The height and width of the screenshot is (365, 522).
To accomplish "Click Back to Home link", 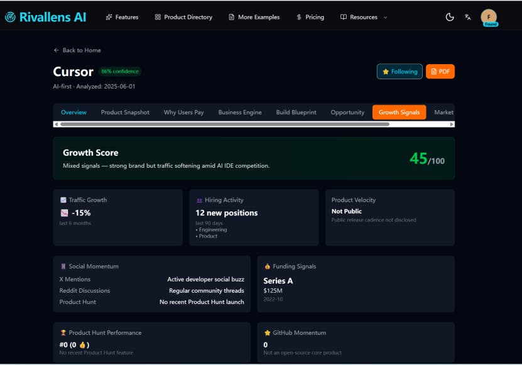I will pos(77,50).
